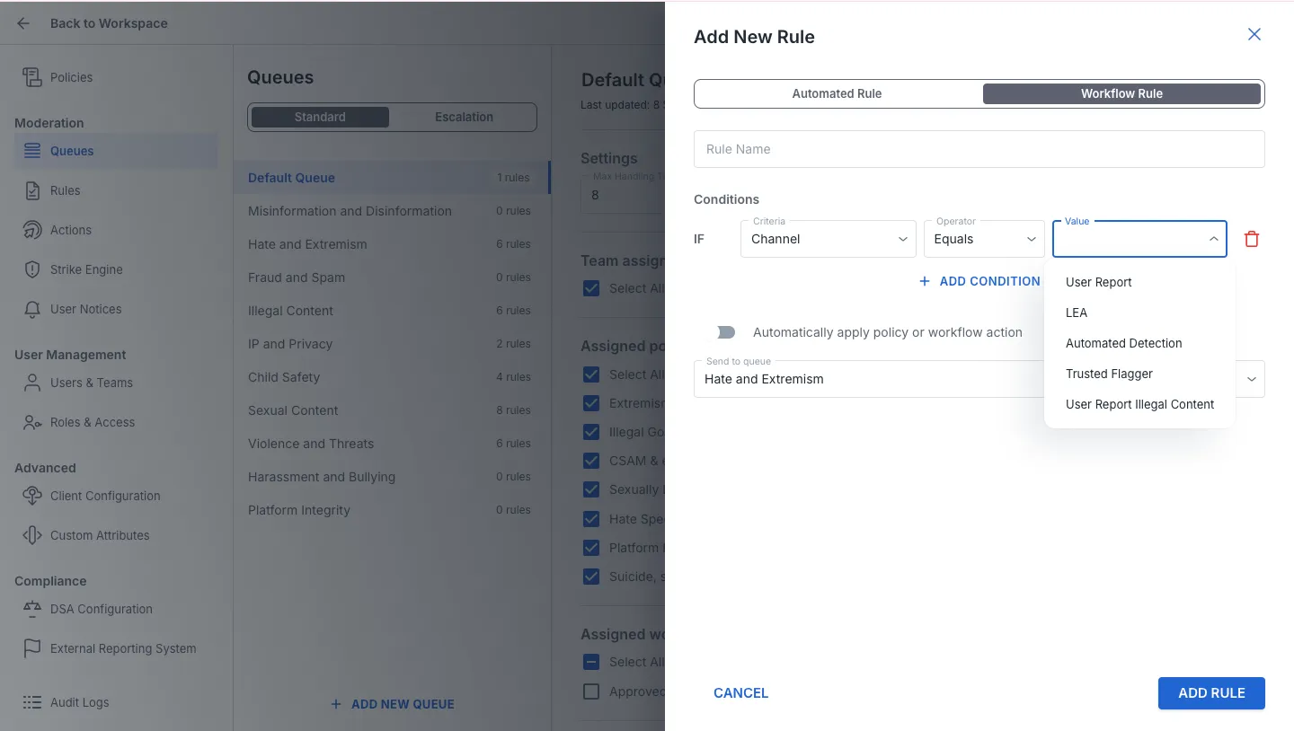Switch to the Workflow Rule tab
This screenshot has width=1294, height=731.
(1121, 93)
